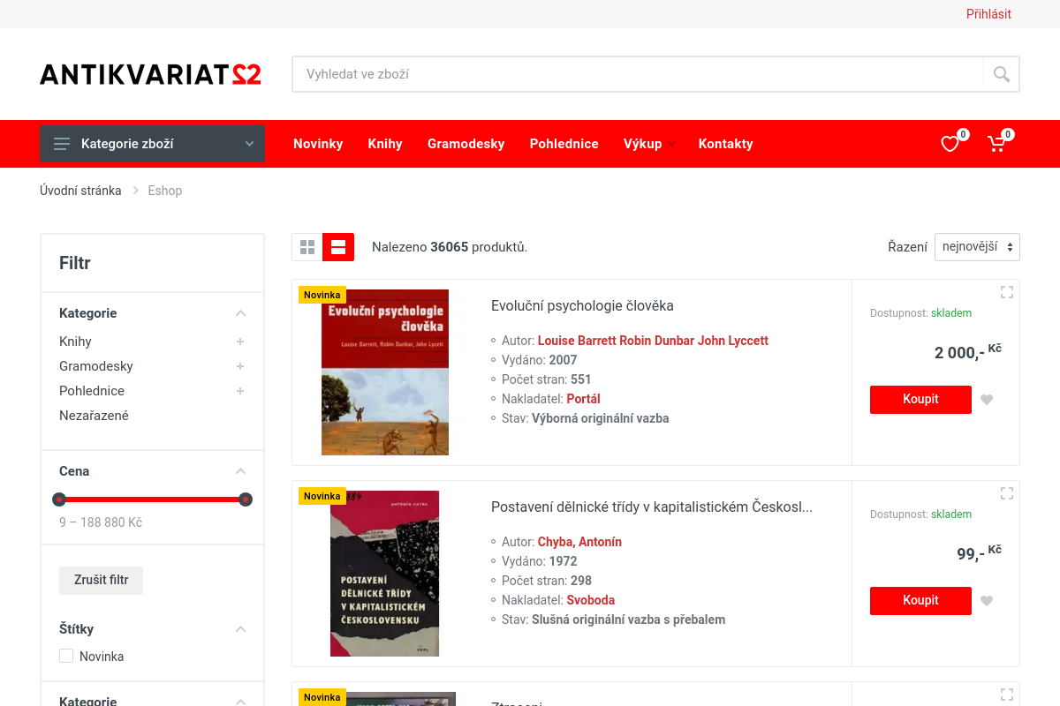This screenshot has height=706, width=1060.
Task: Open the Knihy menu item
Action: coord(385,144)
